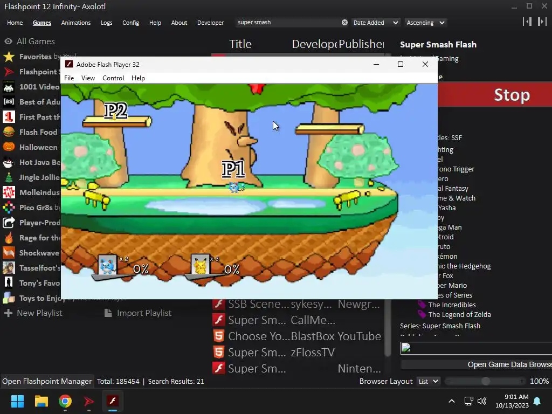Open the Games tab
The image size is (552, 414).
42,23
